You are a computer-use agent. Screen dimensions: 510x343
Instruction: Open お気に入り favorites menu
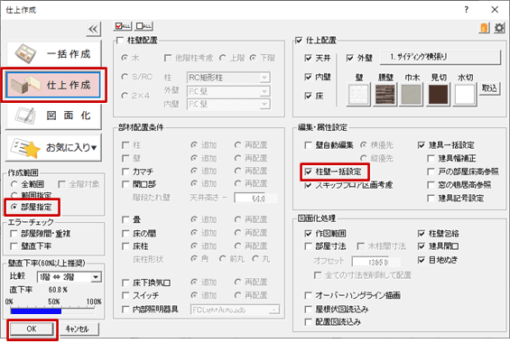tap(53, 147)
